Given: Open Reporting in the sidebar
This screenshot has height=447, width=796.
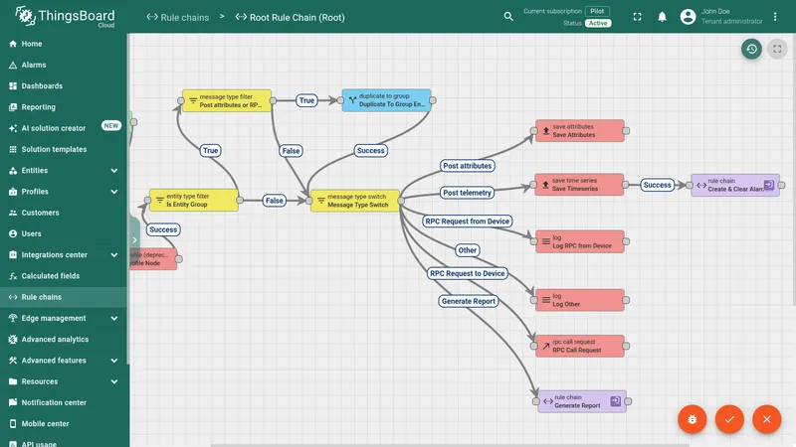Looking at the screenshot, I should click(64, 107).
